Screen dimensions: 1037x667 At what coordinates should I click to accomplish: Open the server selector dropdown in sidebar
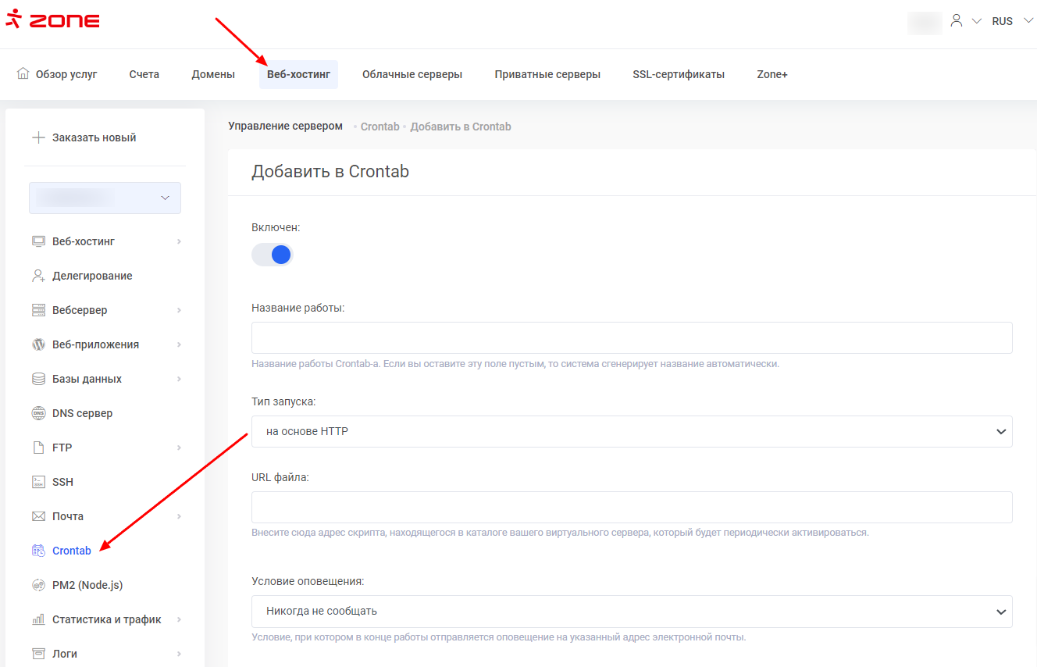point(105,198)
